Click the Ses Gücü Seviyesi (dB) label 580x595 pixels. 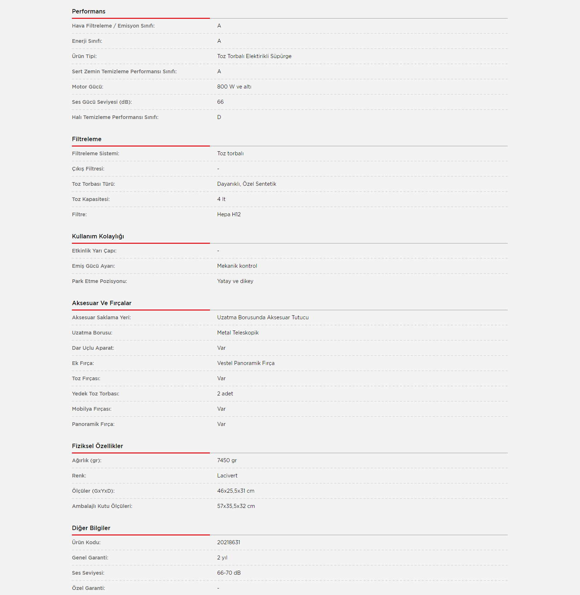point(102,102)
